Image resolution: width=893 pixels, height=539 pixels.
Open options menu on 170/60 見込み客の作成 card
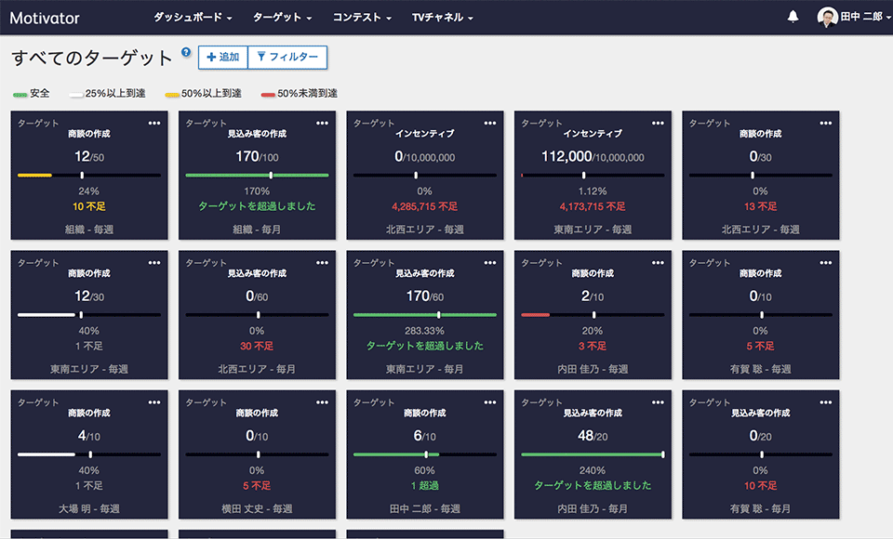[490, 262]
